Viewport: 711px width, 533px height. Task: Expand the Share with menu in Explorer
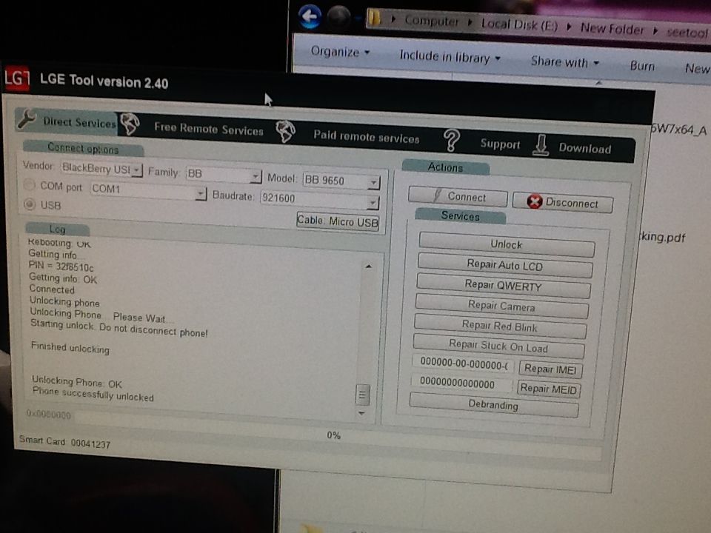click(x=565, y=61)
